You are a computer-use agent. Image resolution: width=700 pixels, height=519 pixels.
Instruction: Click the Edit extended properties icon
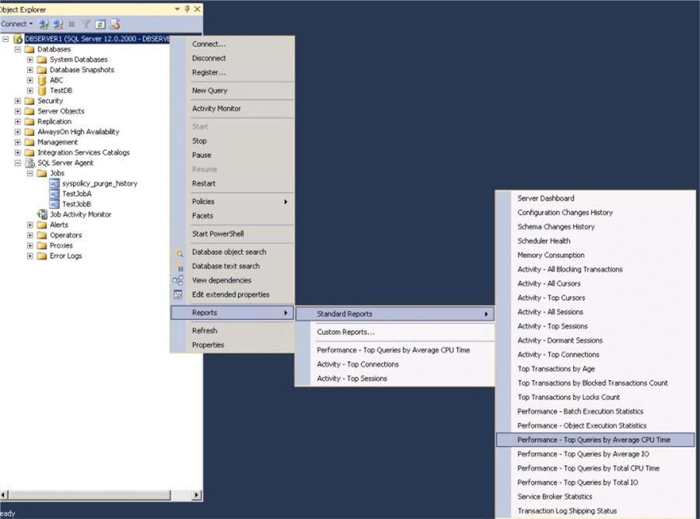(180, 294)
